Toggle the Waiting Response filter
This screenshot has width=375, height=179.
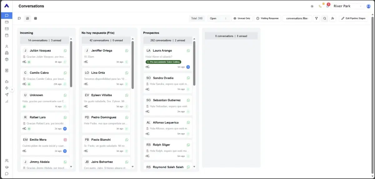pyautogui.click(x=267, y=18)
